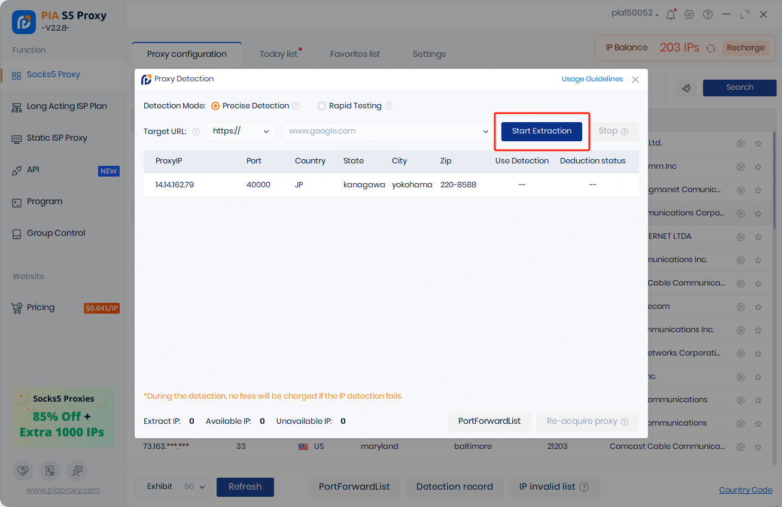This screenshot has width=782, height=507.
Task: Click help icon next to Precise Detection
Action: [x=296, y=106]
